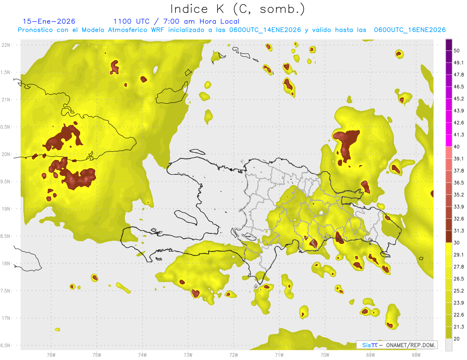Click legend value "20"

(x=458, y=339)
